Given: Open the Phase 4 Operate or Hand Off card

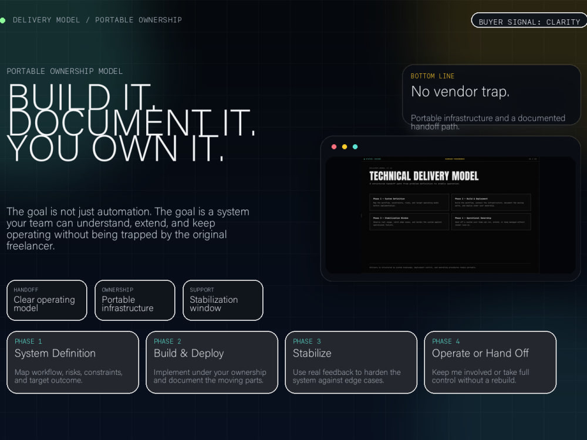Looking at the screenshot, I should [x=490, y=362].
